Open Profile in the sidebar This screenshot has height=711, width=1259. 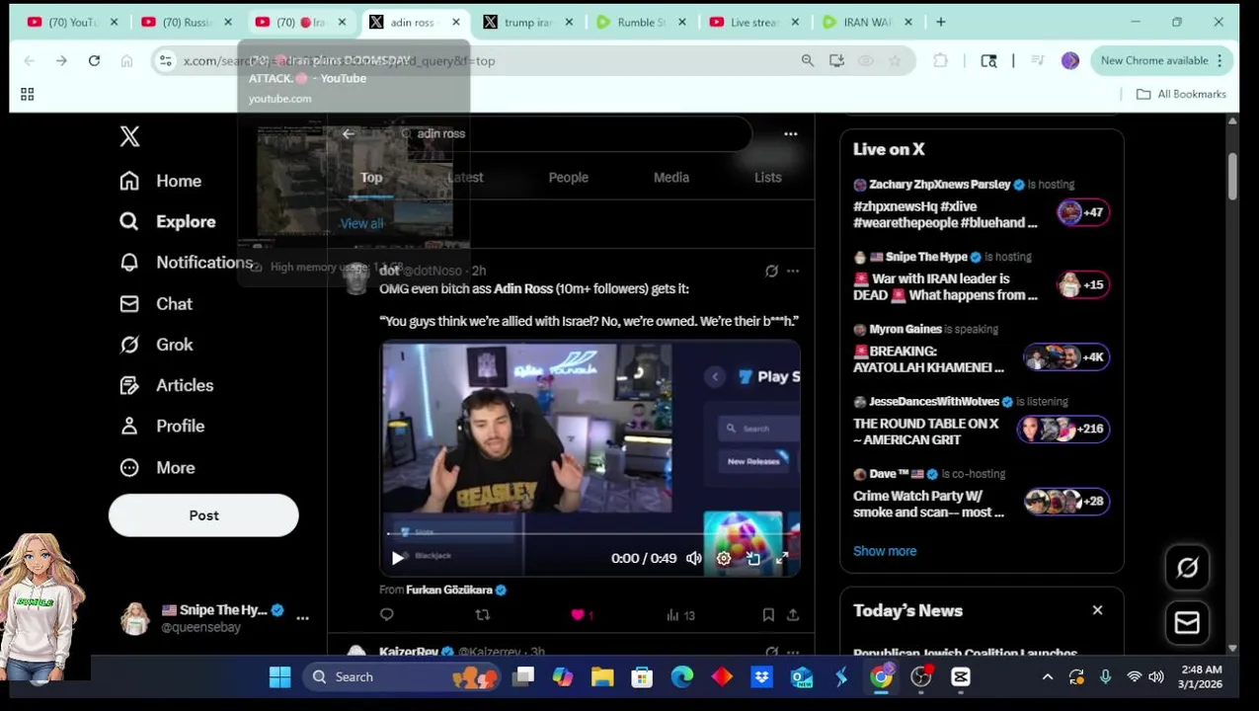162,426
